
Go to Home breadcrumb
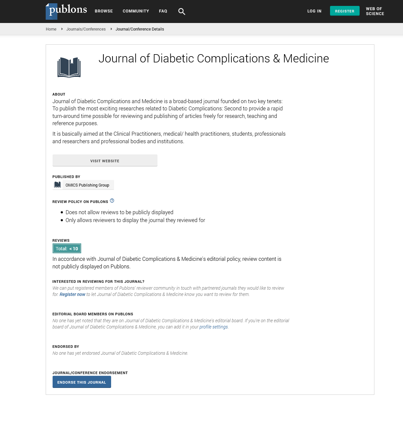[51, 29]
